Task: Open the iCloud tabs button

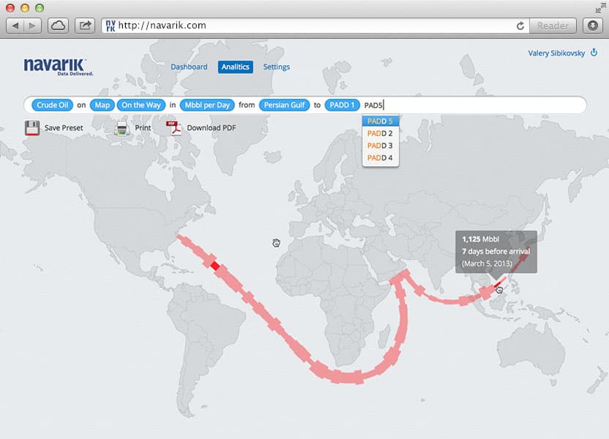Action: click(x=58, y=26)
